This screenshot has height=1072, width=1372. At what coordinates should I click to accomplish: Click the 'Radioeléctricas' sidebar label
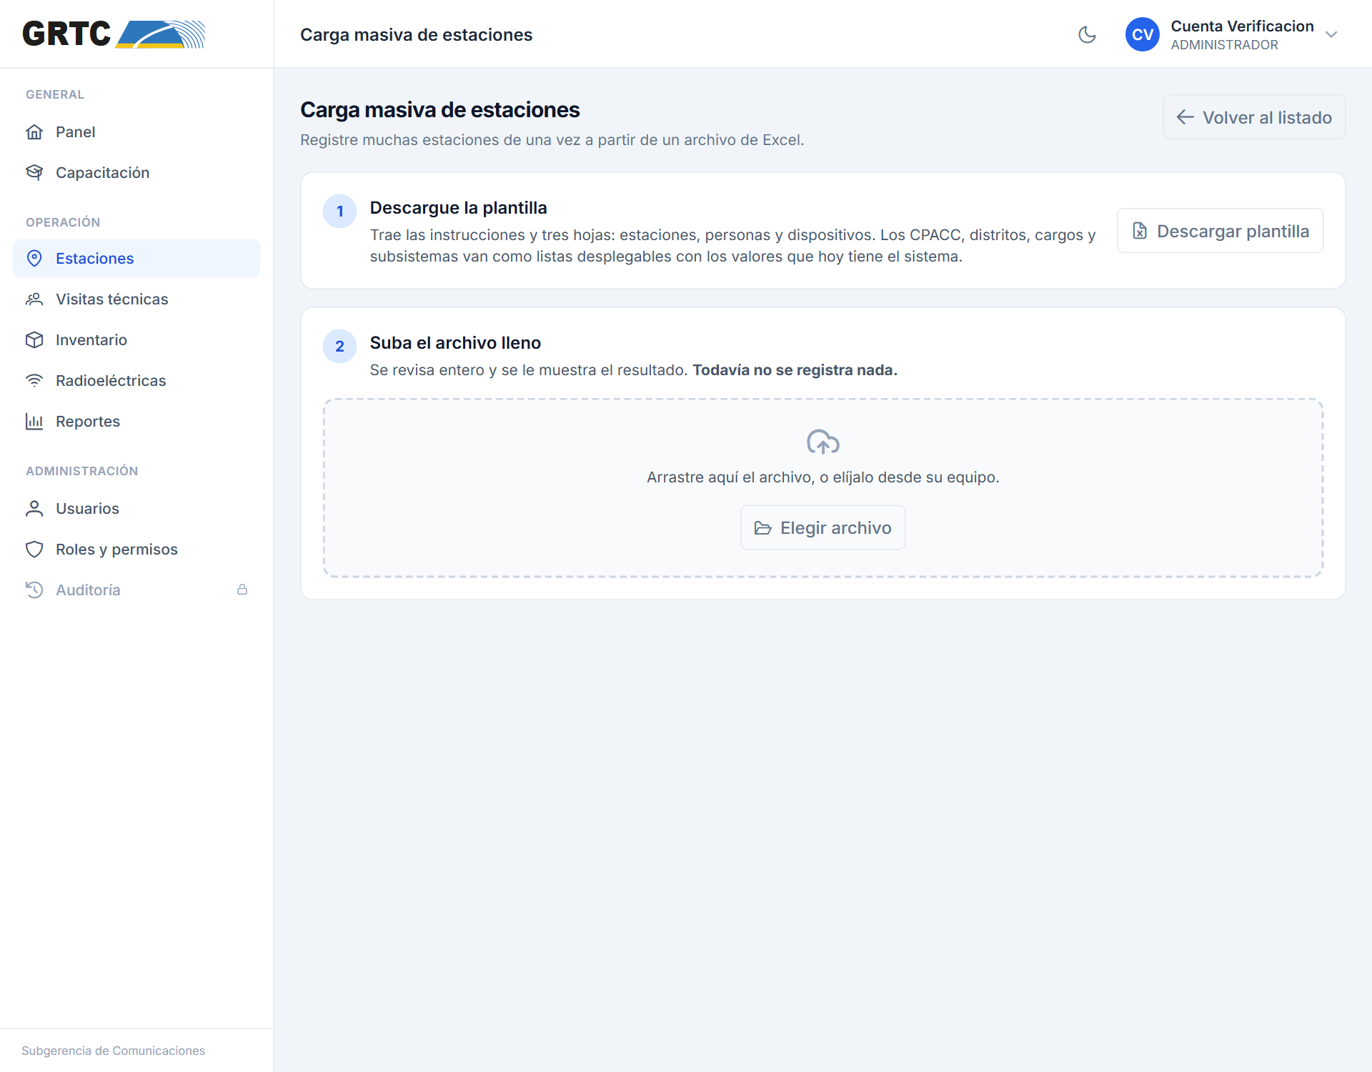111,381
